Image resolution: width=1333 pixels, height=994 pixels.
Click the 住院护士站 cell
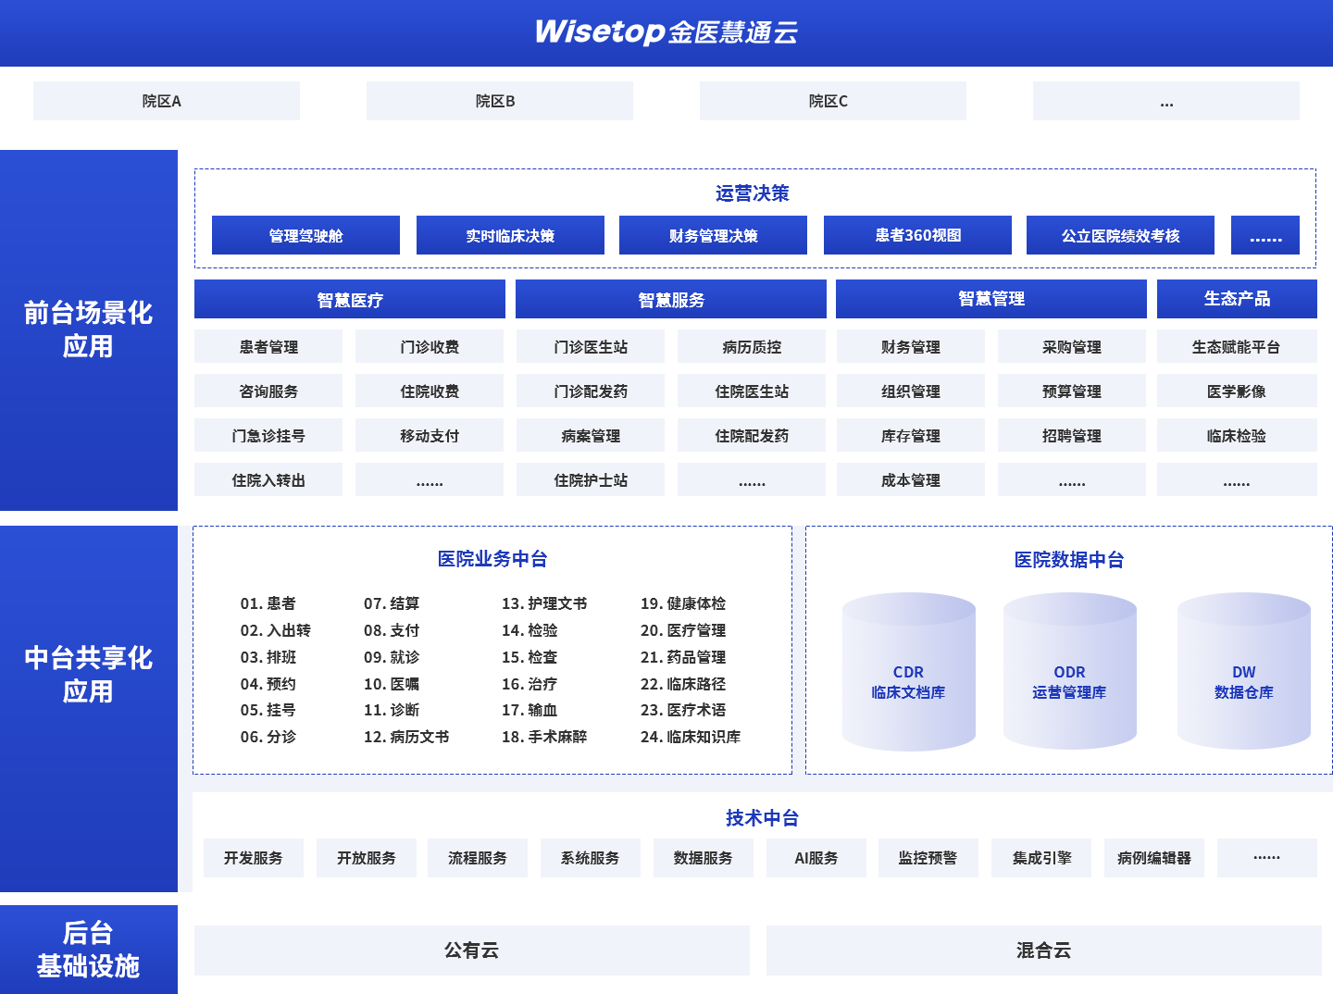coord(591,479)
